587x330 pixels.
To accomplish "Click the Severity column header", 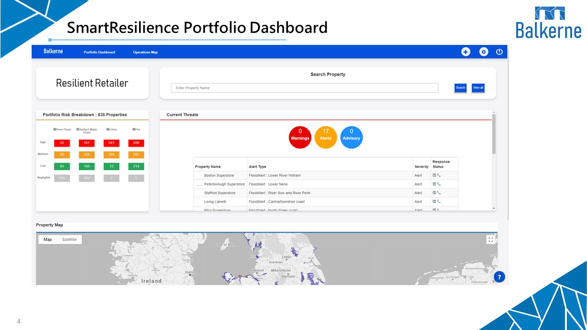I will [421, 167].
